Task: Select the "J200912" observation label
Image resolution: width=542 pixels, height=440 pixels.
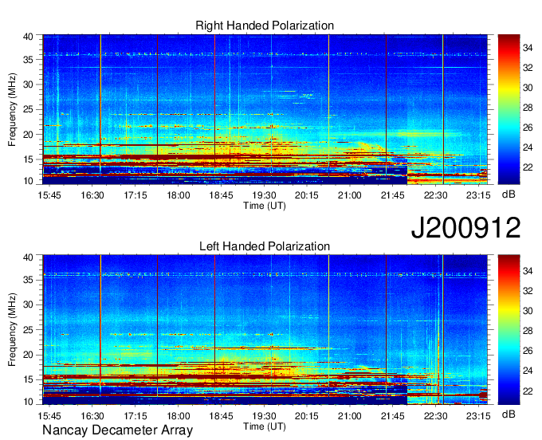Action: [x=465, y=227]
